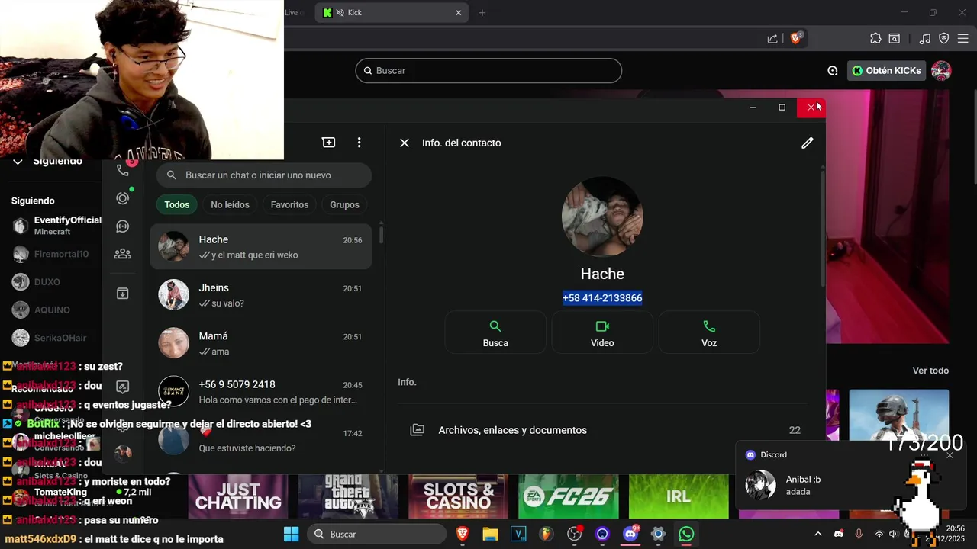This screenshot has width=977, height=549.
Task: Open a new browser tab
Action: 482,12
